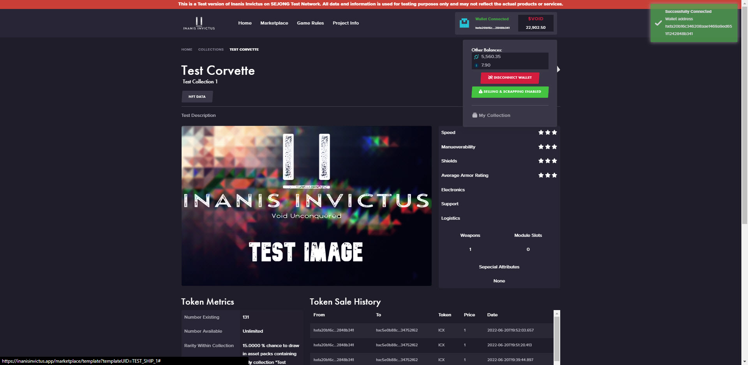
Task: Toggle the Selling & Scrapping Enabled button
Action: pyautogui.click(x=510, y=92)
